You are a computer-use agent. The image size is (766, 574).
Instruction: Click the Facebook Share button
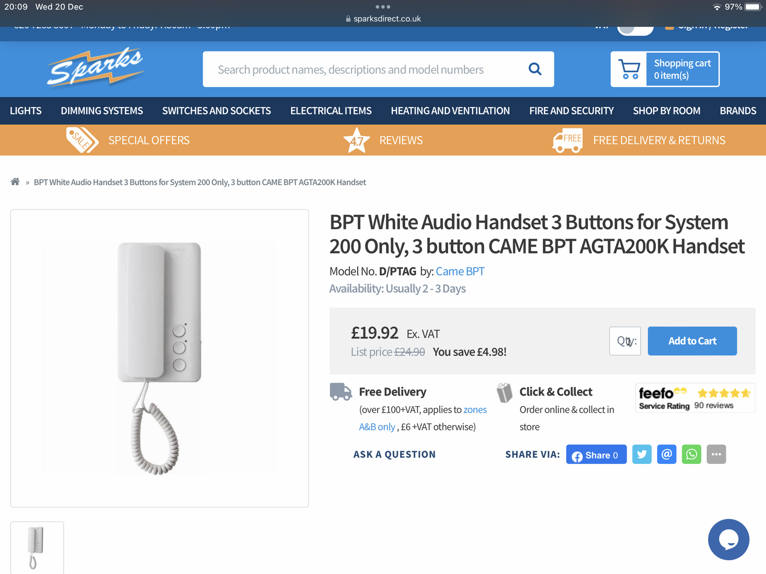pos(596,454)
